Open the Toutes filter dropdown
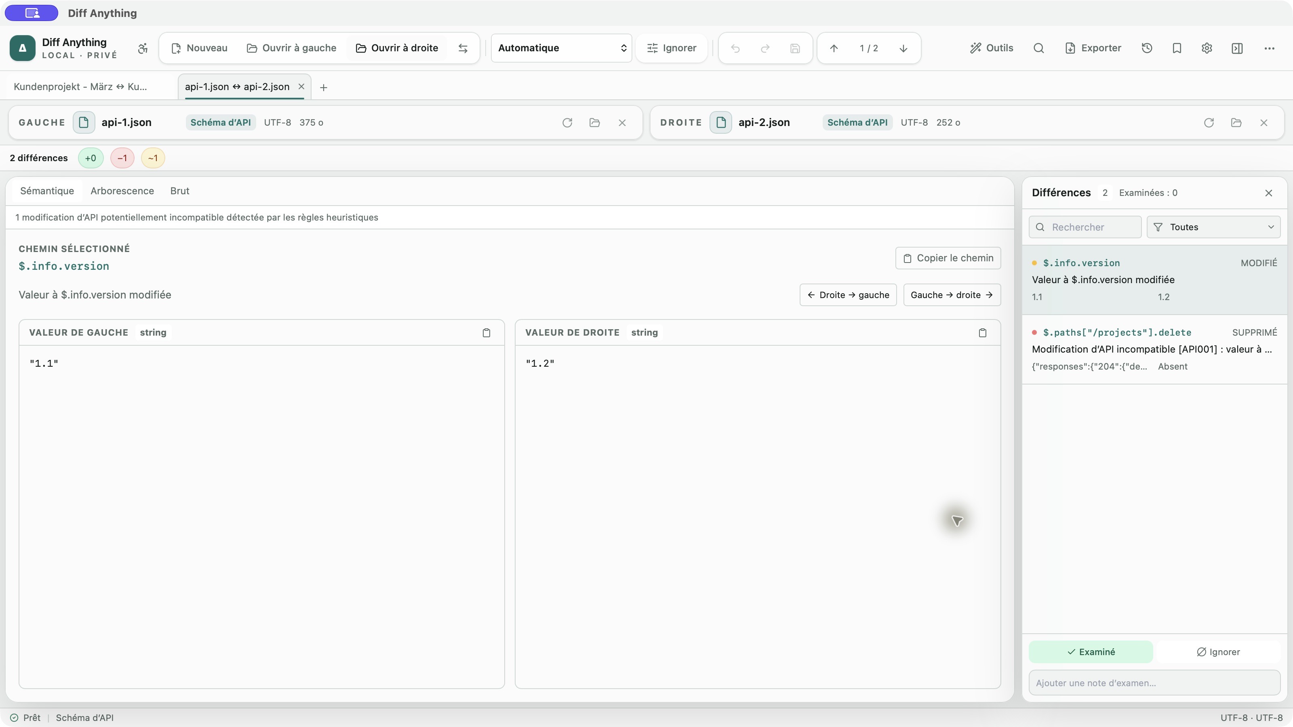1293x727 pixels. tap(1214, 227)
